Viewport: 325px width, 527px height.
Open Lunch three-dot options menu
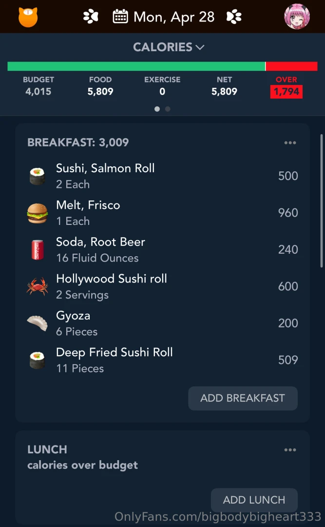click(x=290, y=450)
